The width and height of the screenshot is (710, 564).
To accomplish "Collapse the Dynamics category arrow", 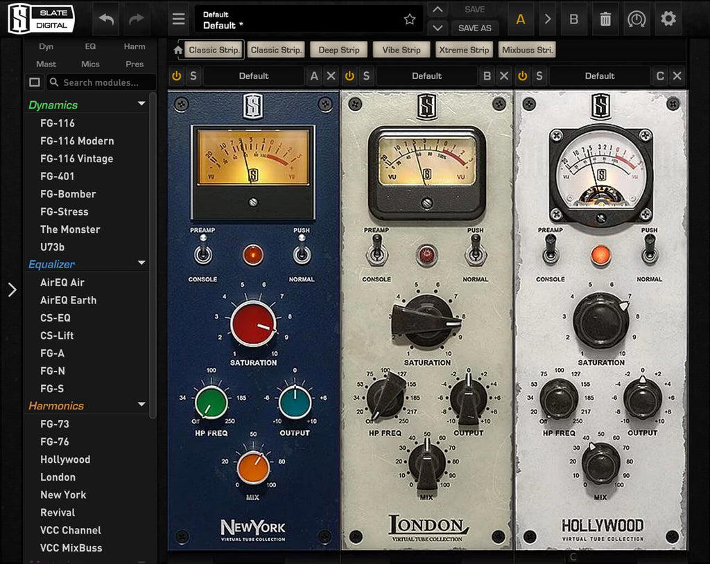I will coord(141,104).
